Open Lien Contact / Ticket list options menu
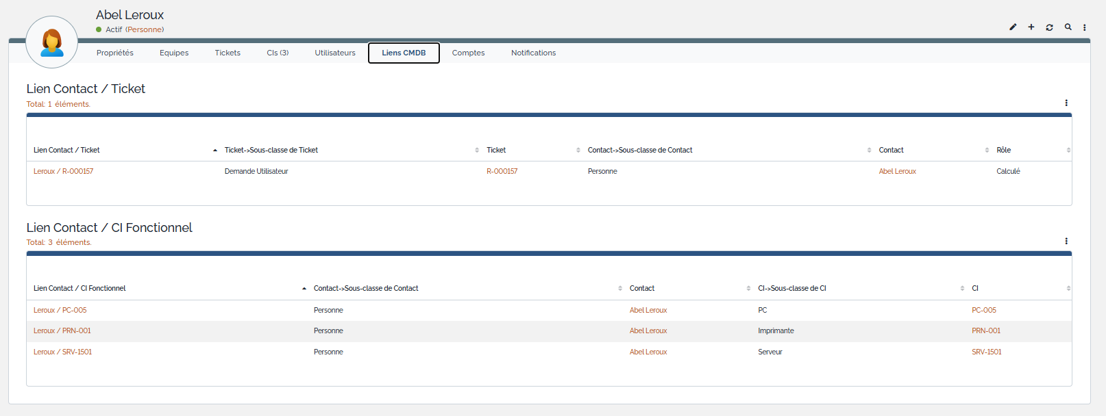1106x416 pixels. [x=1066, y=103]
